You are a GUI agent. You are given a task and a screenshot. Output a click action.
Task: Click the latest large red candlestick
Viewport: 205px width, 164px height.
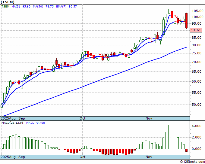186,21
